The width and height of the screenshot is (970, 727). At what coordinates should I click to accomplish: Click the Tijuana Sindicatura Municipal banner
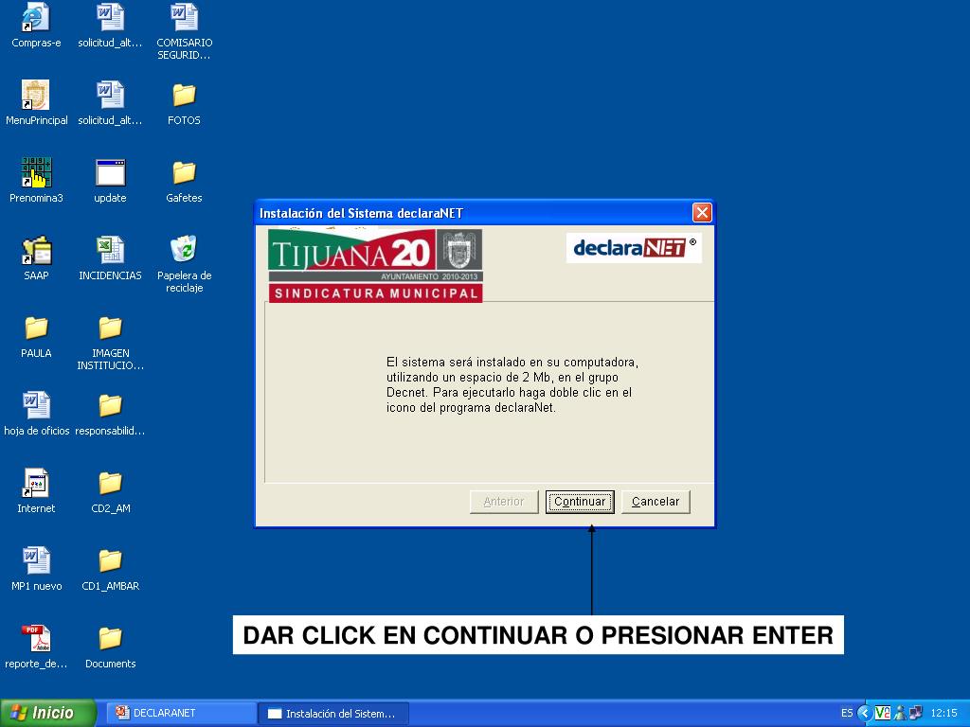coord(375,265)
